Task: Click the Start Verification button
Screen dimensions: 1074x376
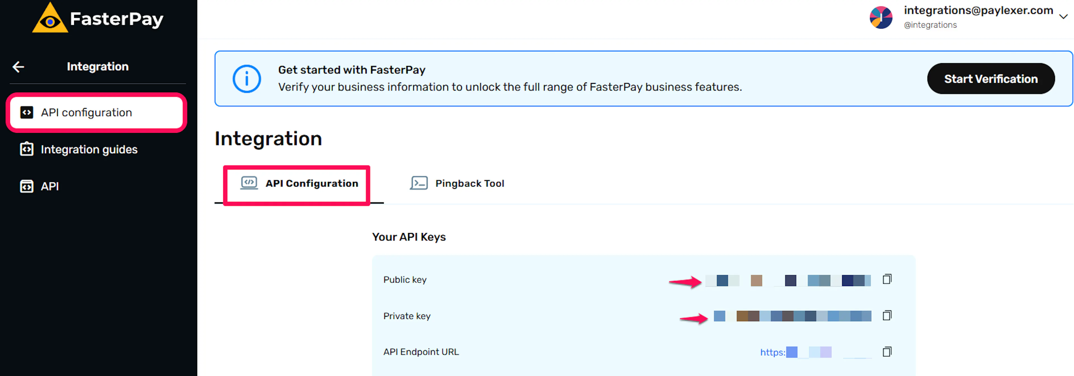Action: (991, 79)
